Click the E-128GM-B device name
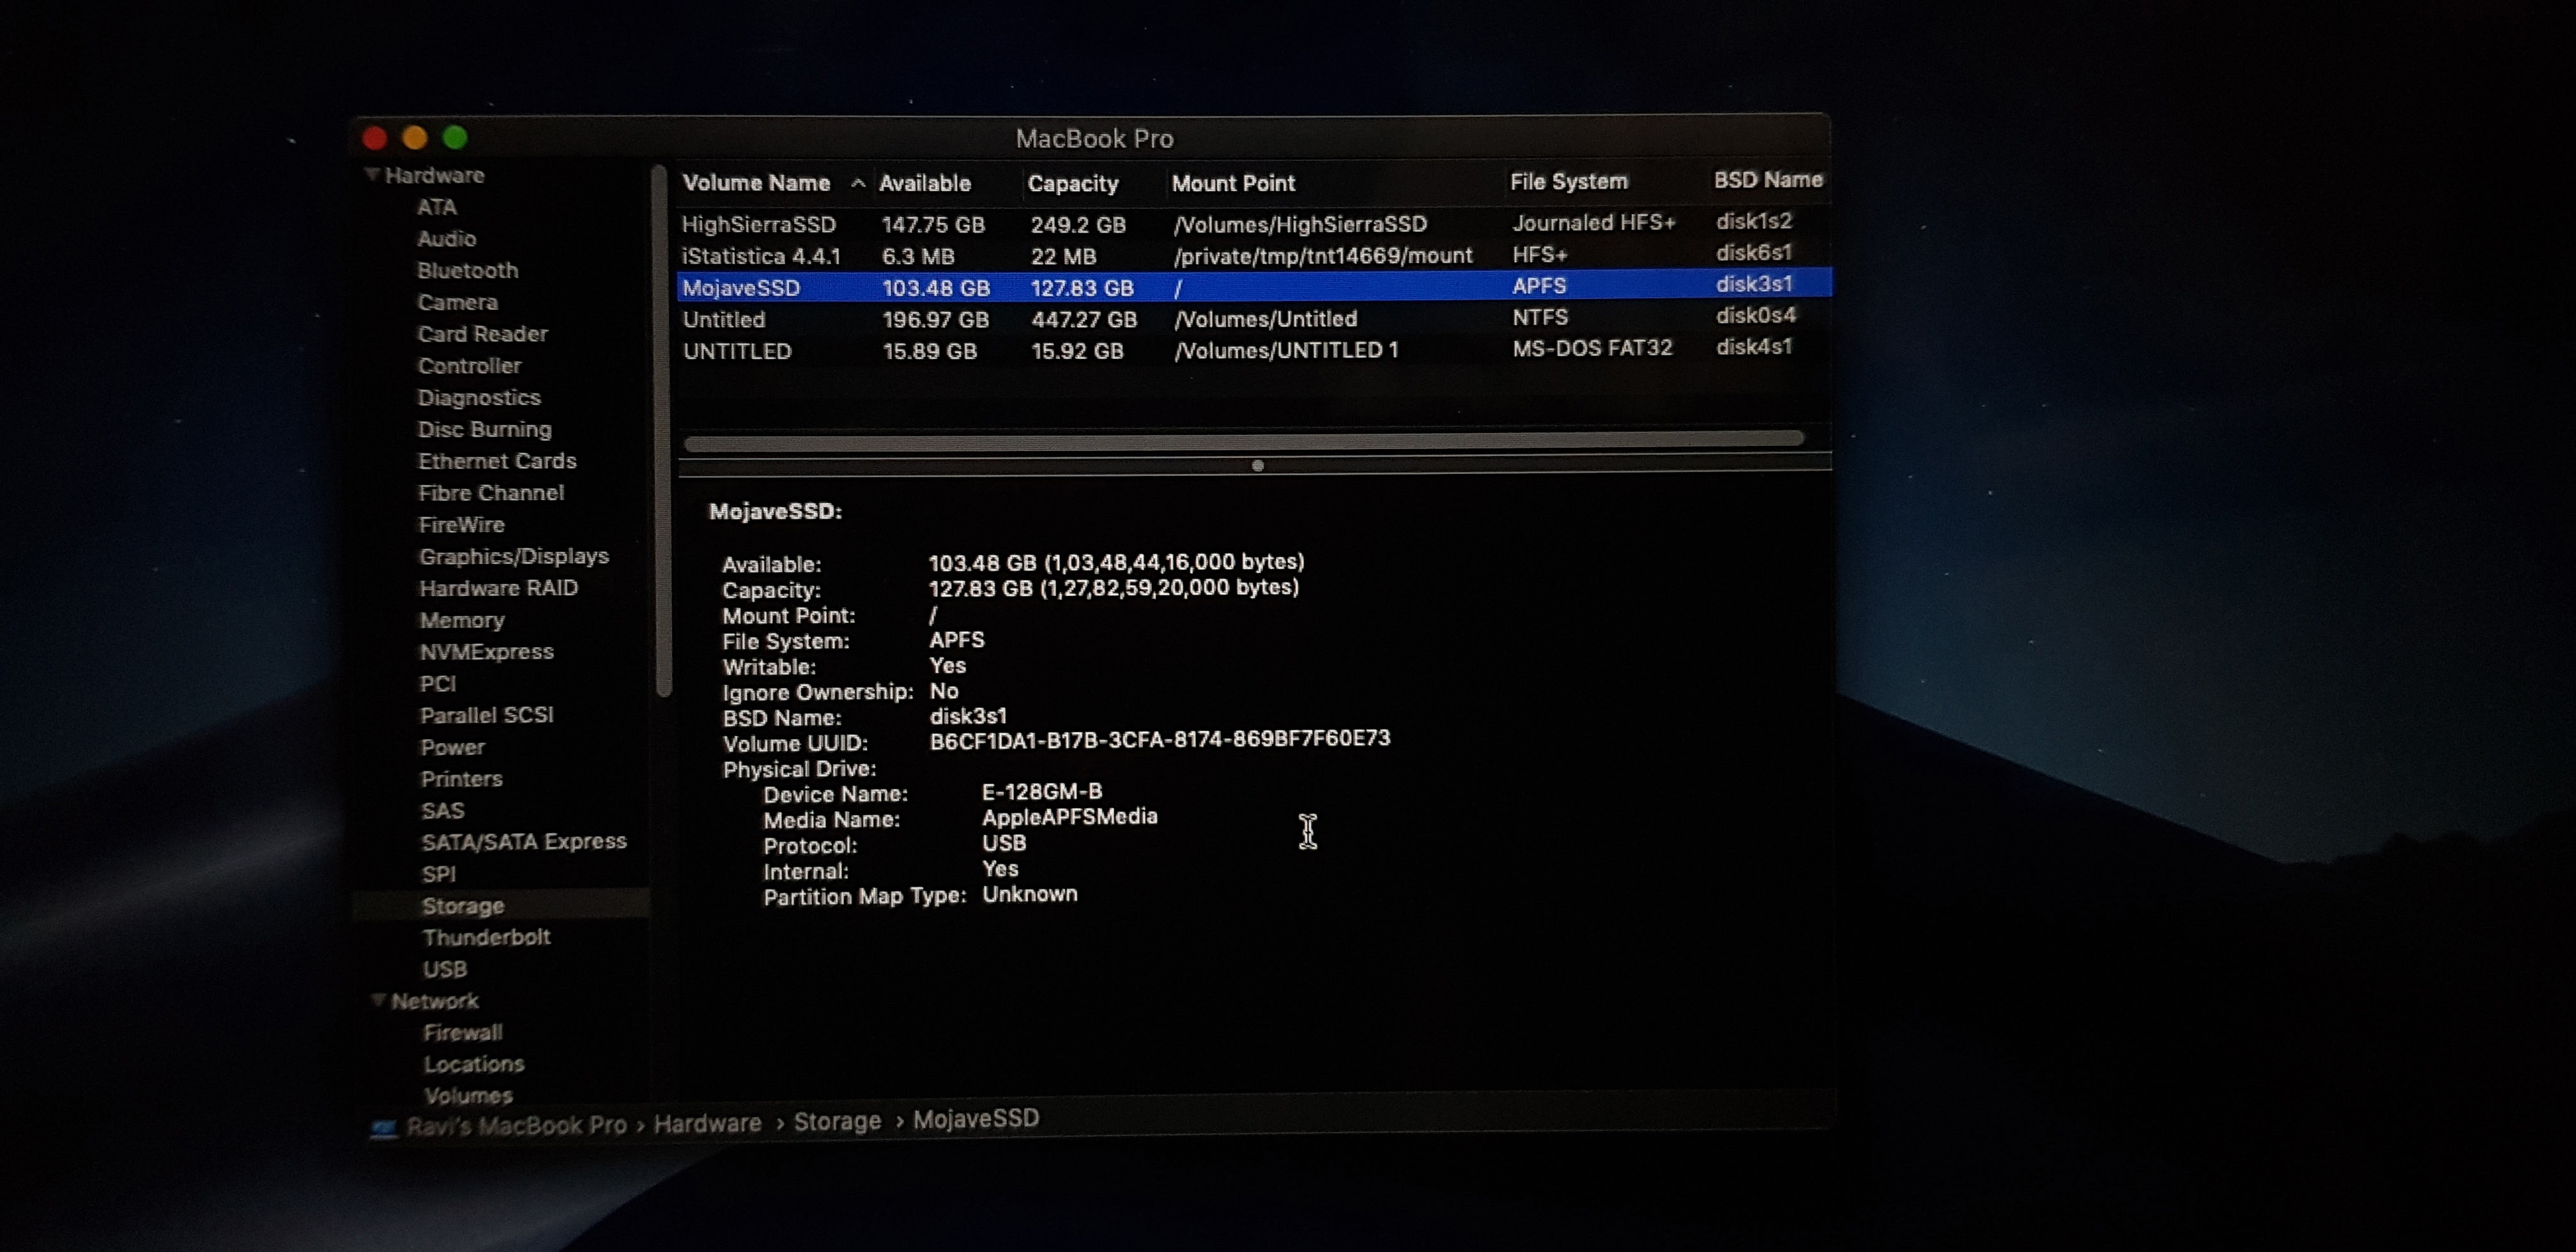Image resolution: width=2576 pixels, height=1252 pixels. [1042, 792]
